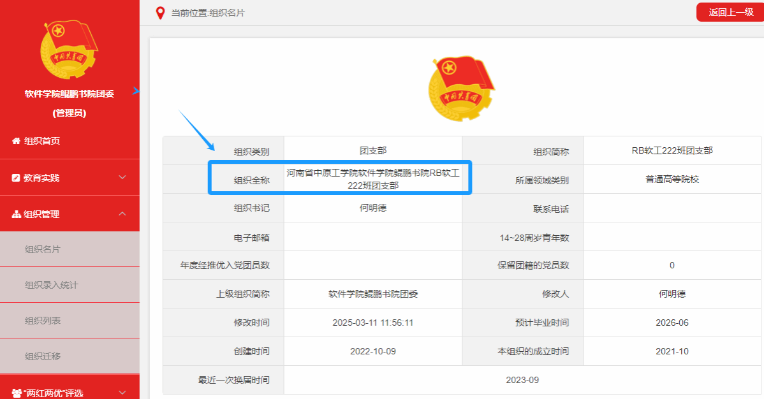Click the 保留团籍的党员数 label
The height and width of the screenshot is (399, 764).
pyautogui.click(x=533, y=266)
